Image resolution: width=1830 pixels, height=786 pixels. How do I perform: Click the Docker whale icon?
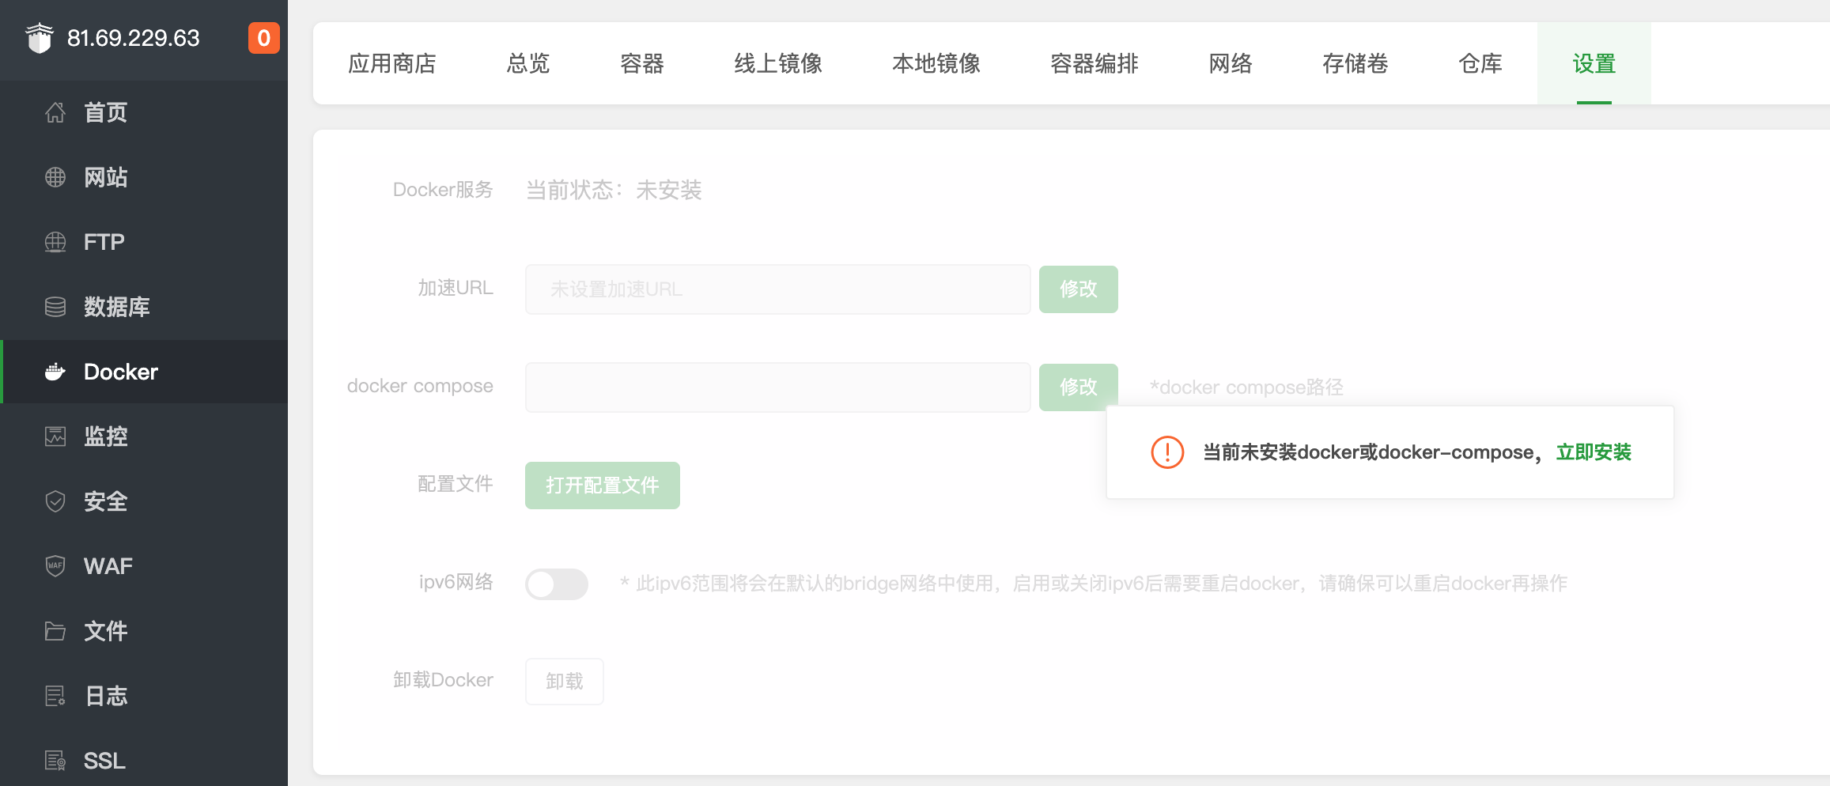tap(55, 372)
